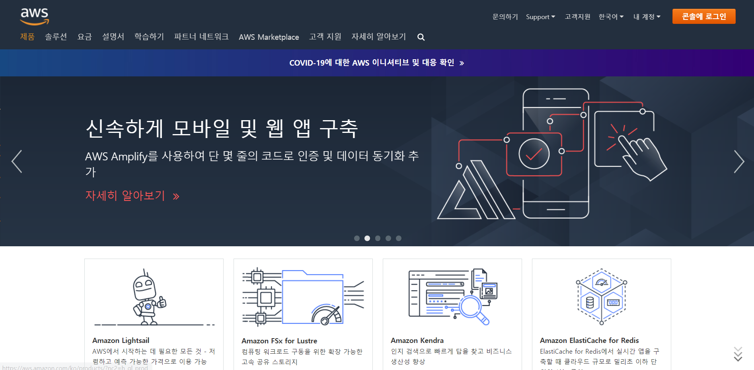Open the 솔루션 navigation menu

(56, 37)
